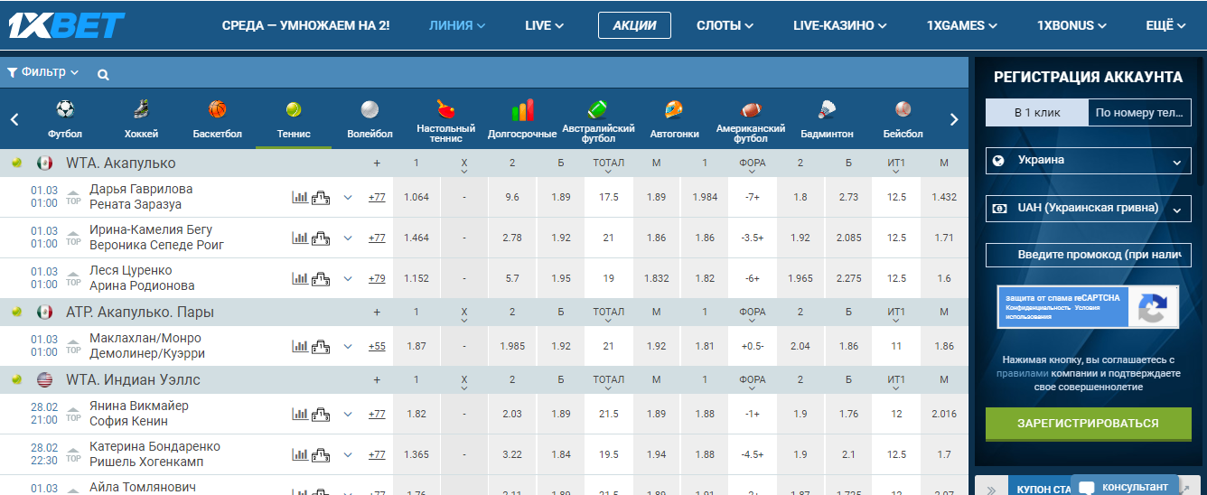1207x495 pixels.
Task: Expand markets chevron for Гаврилова – Заразуа
Action: coord(348,197)
